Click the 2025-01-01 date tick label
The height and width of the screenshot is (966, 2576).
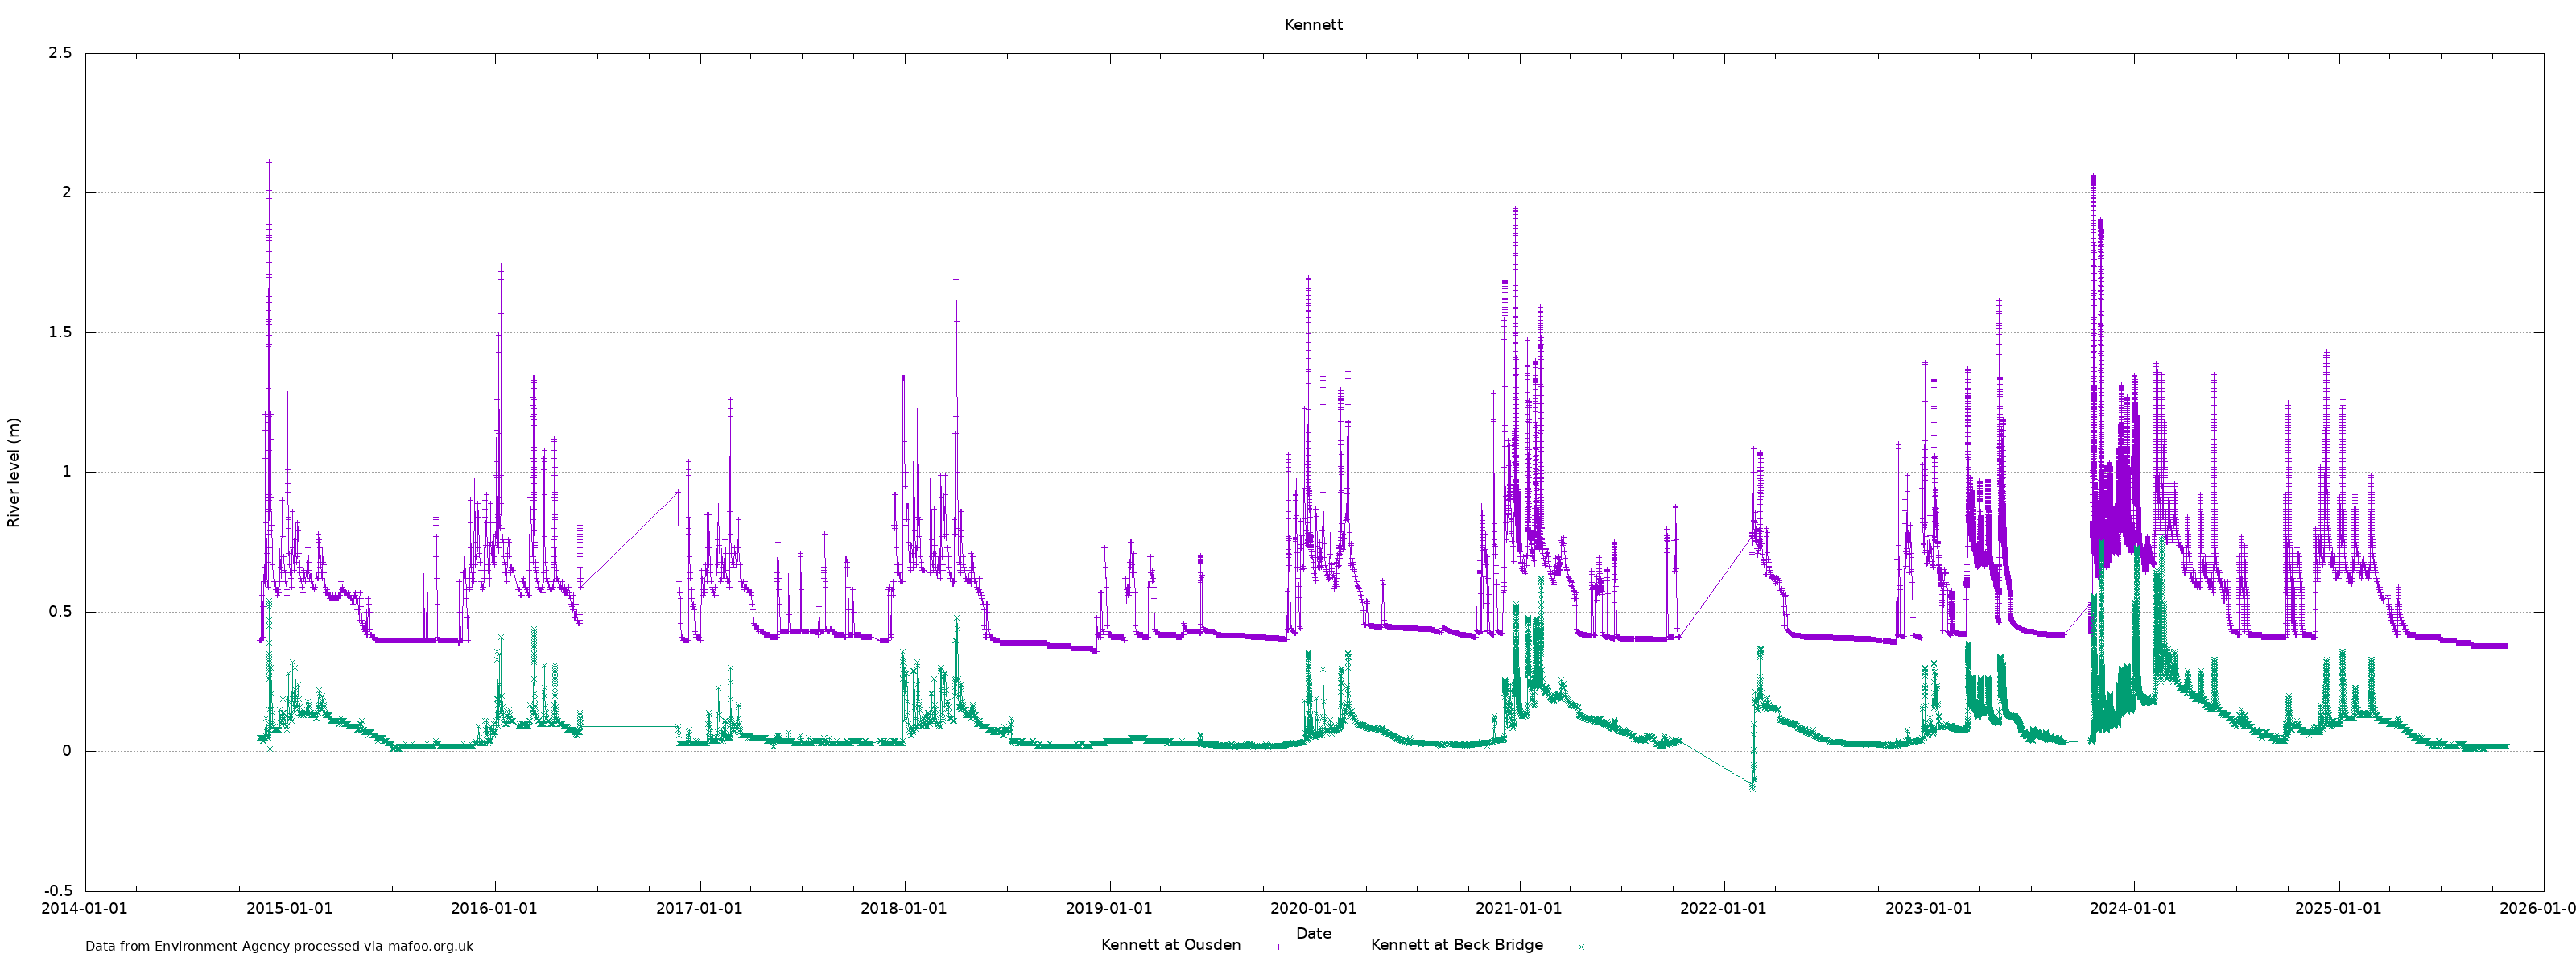2338,909
